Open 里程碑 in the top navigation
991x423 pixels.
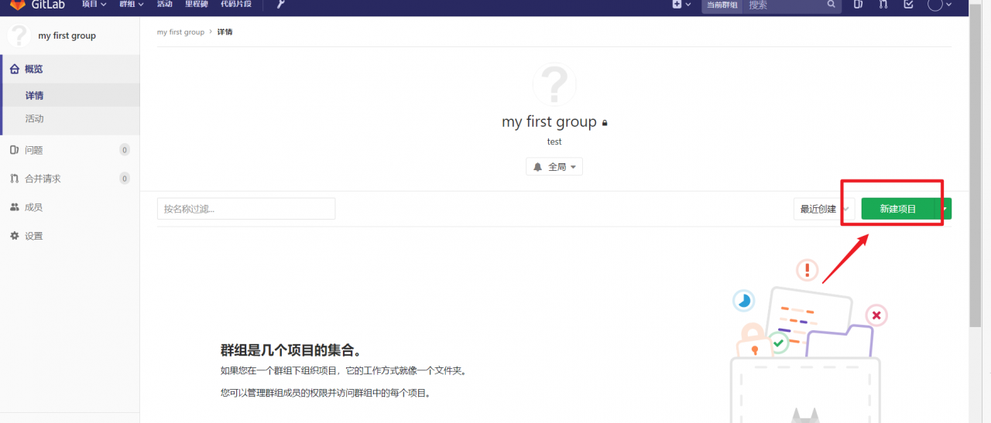tap(197, 5)
